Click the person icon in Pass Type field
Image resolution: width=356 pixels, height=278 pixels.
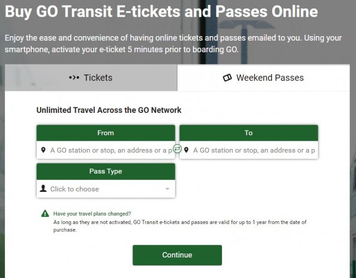pyautogui.click(x=43, y=188)
